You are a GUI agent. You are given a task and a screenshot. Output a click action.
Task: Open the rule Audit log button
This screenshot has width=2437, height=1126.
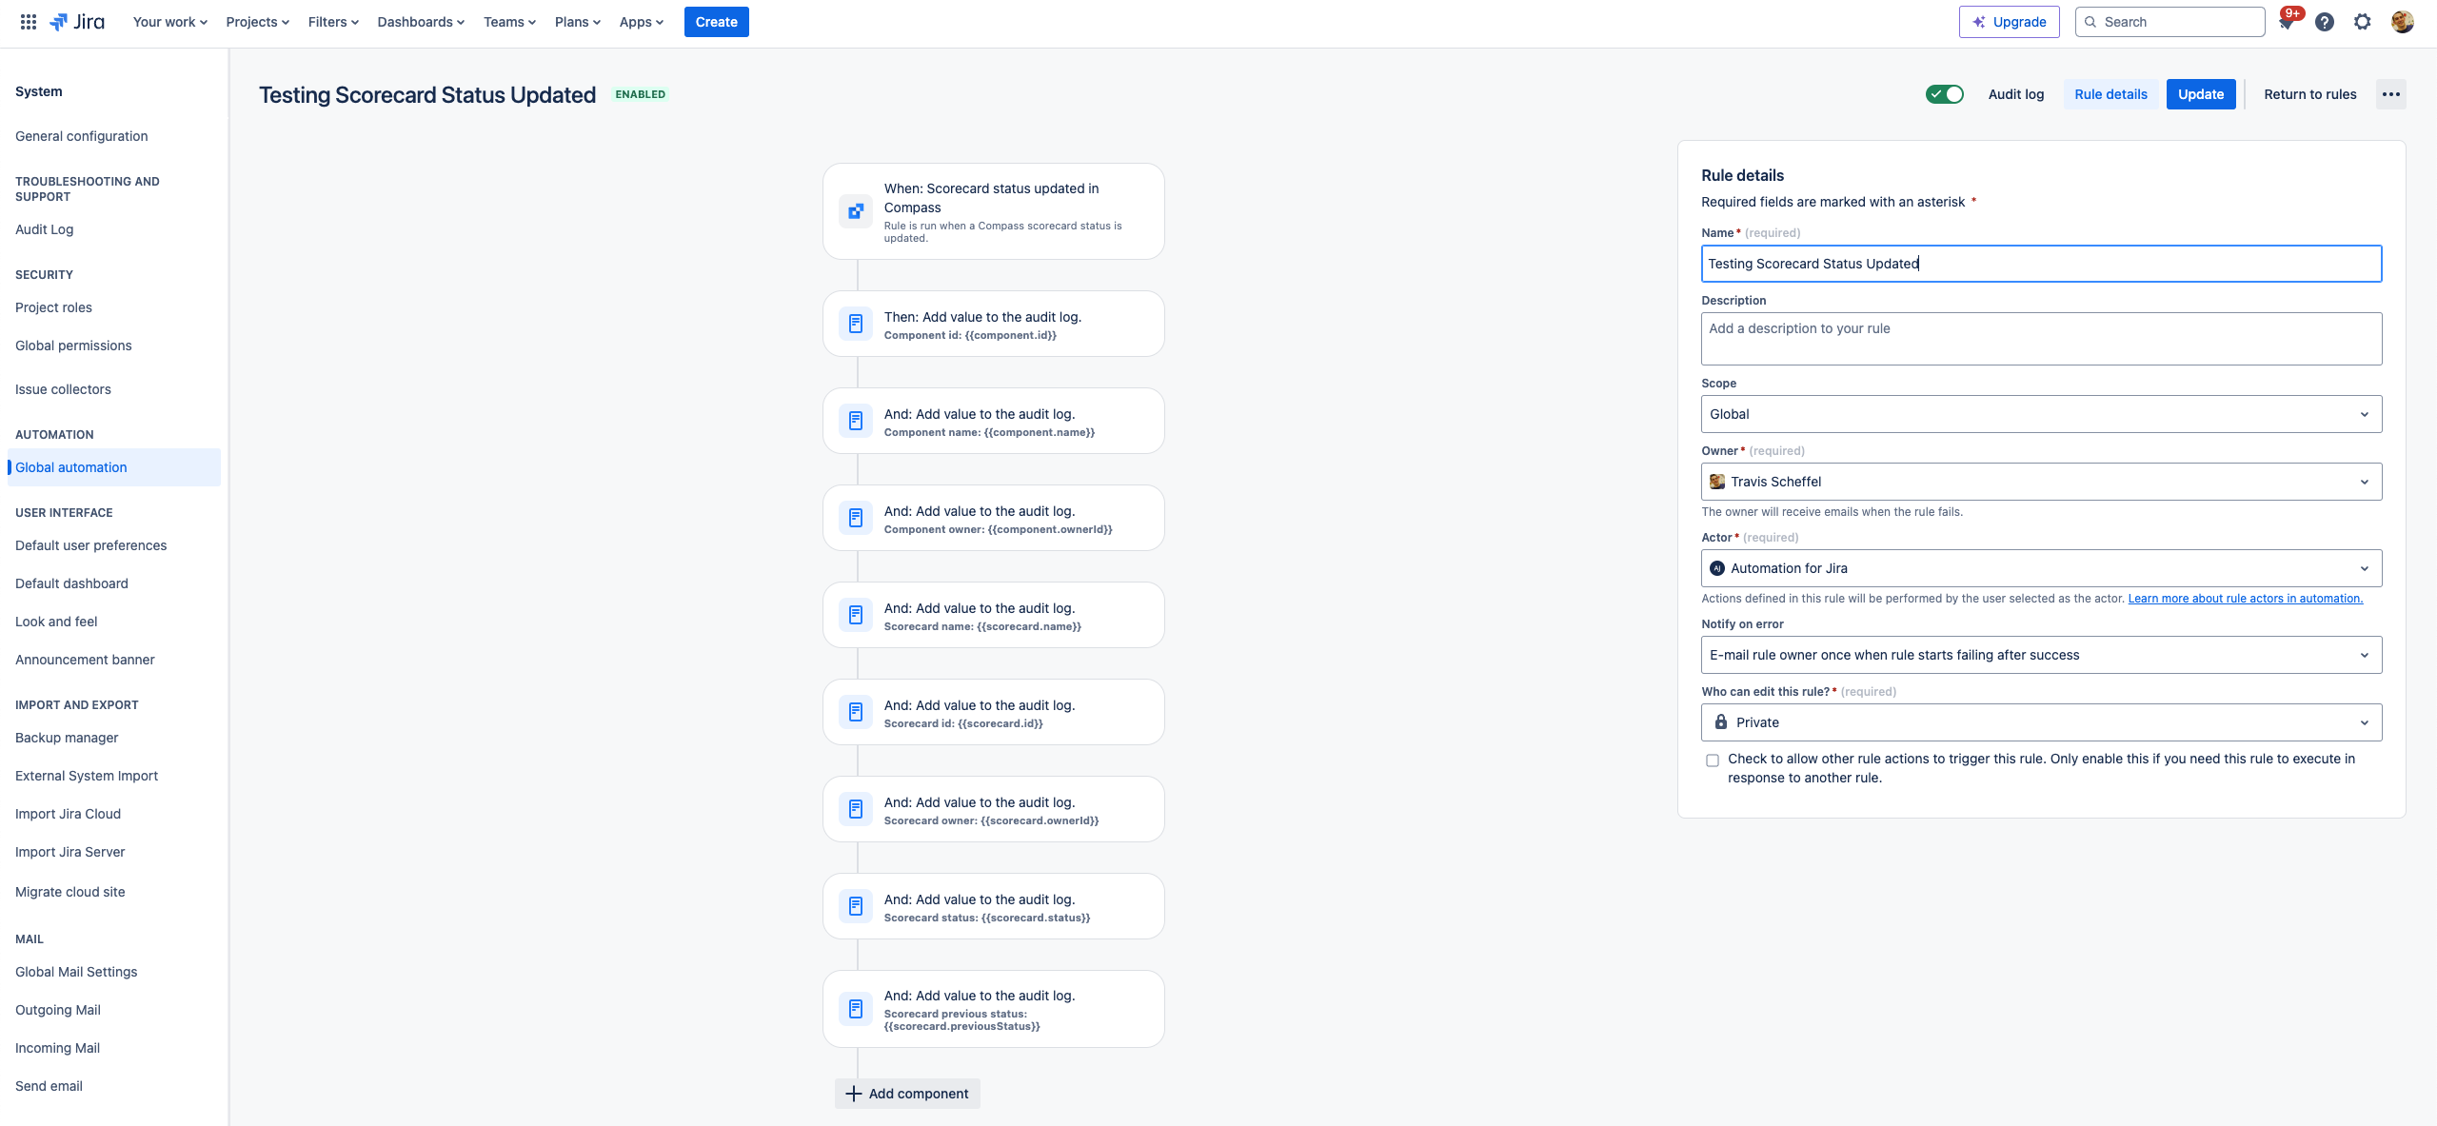(2016, 94)
